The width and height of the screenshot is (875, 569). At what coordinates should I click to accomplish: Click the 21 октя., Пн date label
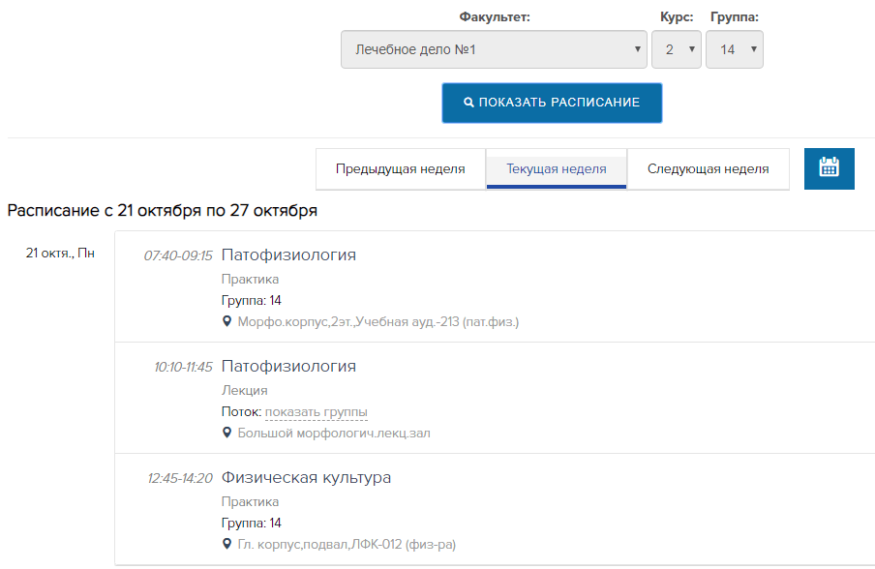[60, 253]
